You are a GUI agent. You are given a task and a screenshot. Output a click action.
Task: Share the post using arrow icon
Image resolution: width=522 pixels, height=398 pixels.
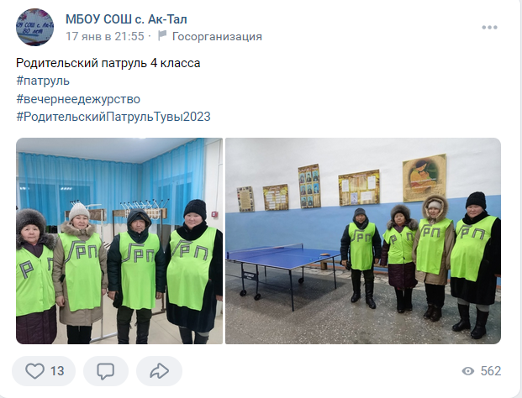click(159, 371)
